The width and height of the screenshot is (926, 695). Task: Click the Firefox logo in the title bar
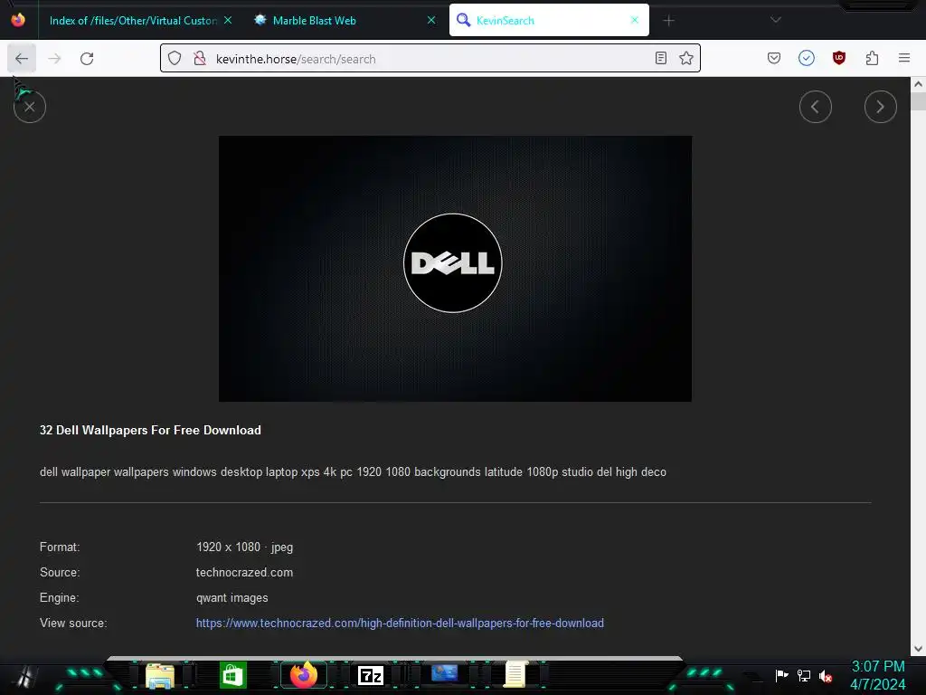click(18, 20)
